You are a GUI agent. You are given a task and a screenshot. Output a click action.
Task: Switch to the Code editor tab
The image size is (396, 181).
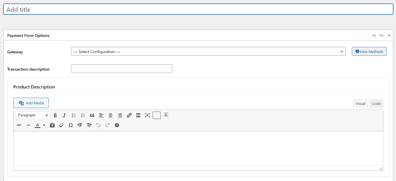pos(376,103)
